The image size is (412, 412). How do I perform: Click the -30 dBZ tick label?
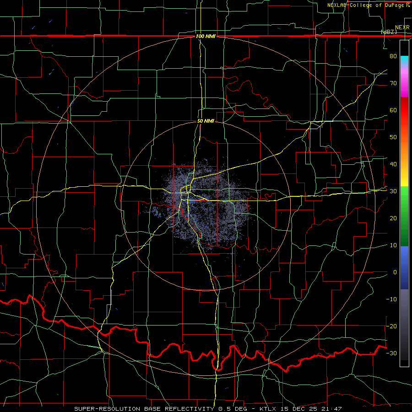tap(391, 353)
